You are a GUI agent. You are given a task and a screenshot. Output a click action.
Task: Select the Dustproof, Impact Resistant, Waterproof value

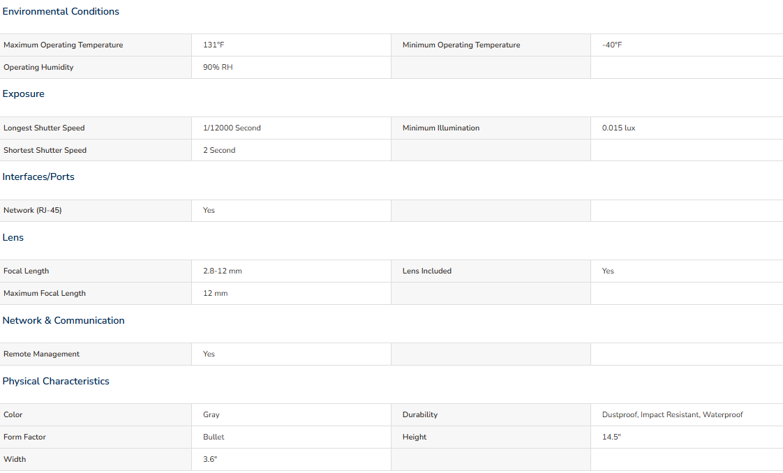(x=672, y=414)
